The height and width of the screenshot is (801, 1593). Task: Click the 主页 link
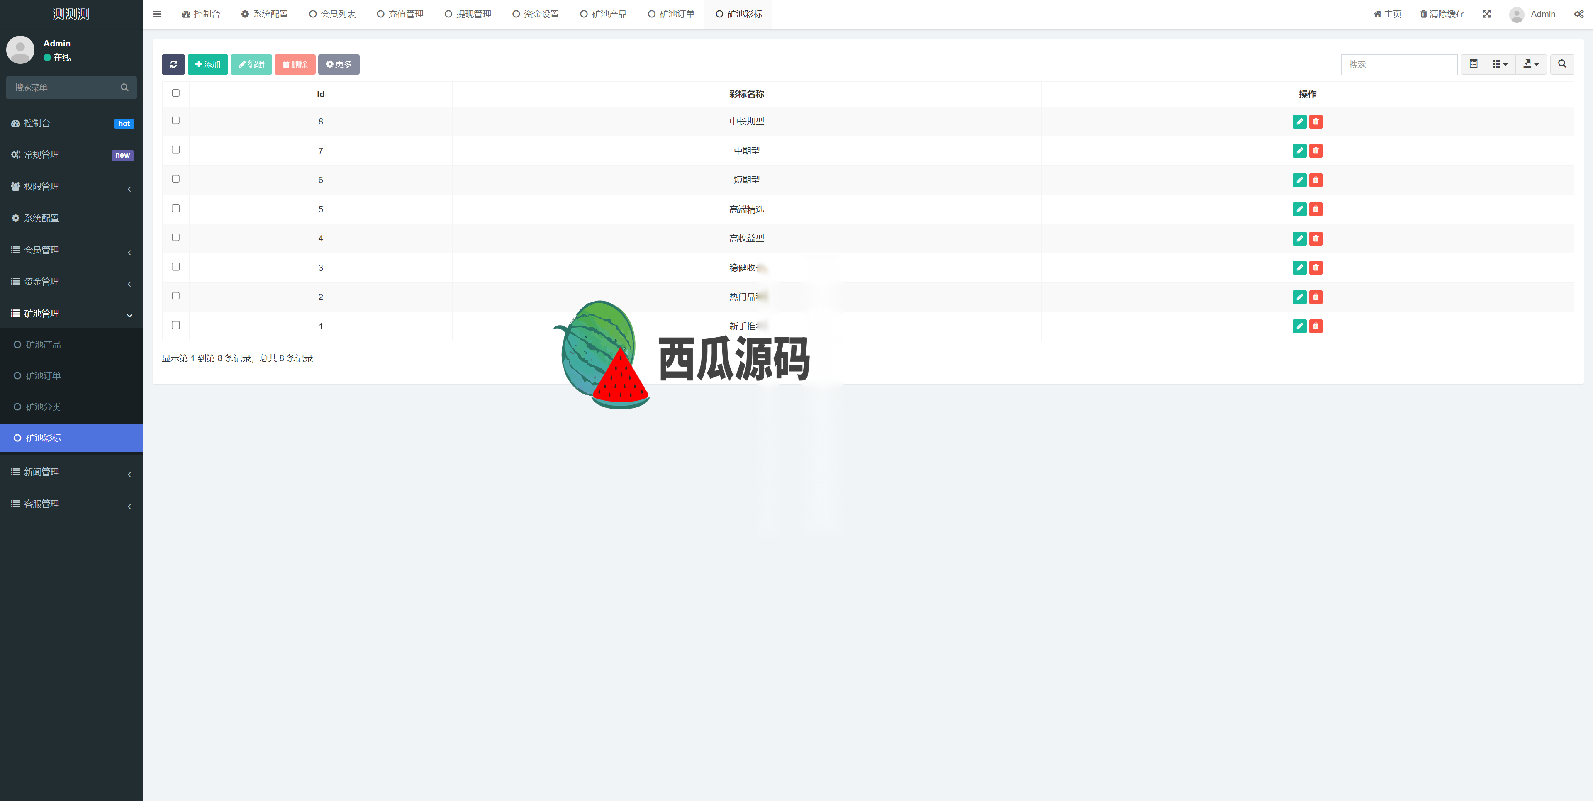tap(1387, 14)
